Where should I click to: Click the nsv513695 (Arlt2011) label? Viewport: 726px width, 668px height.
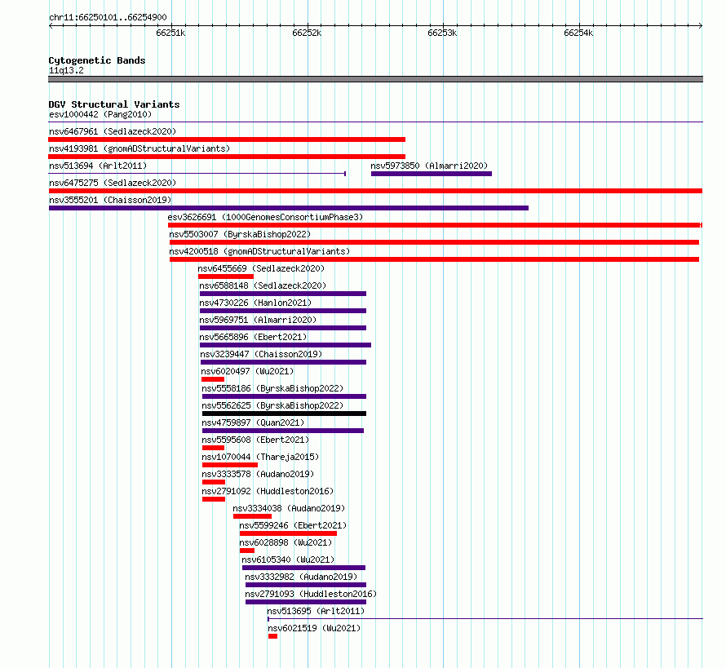pos(316,611)
